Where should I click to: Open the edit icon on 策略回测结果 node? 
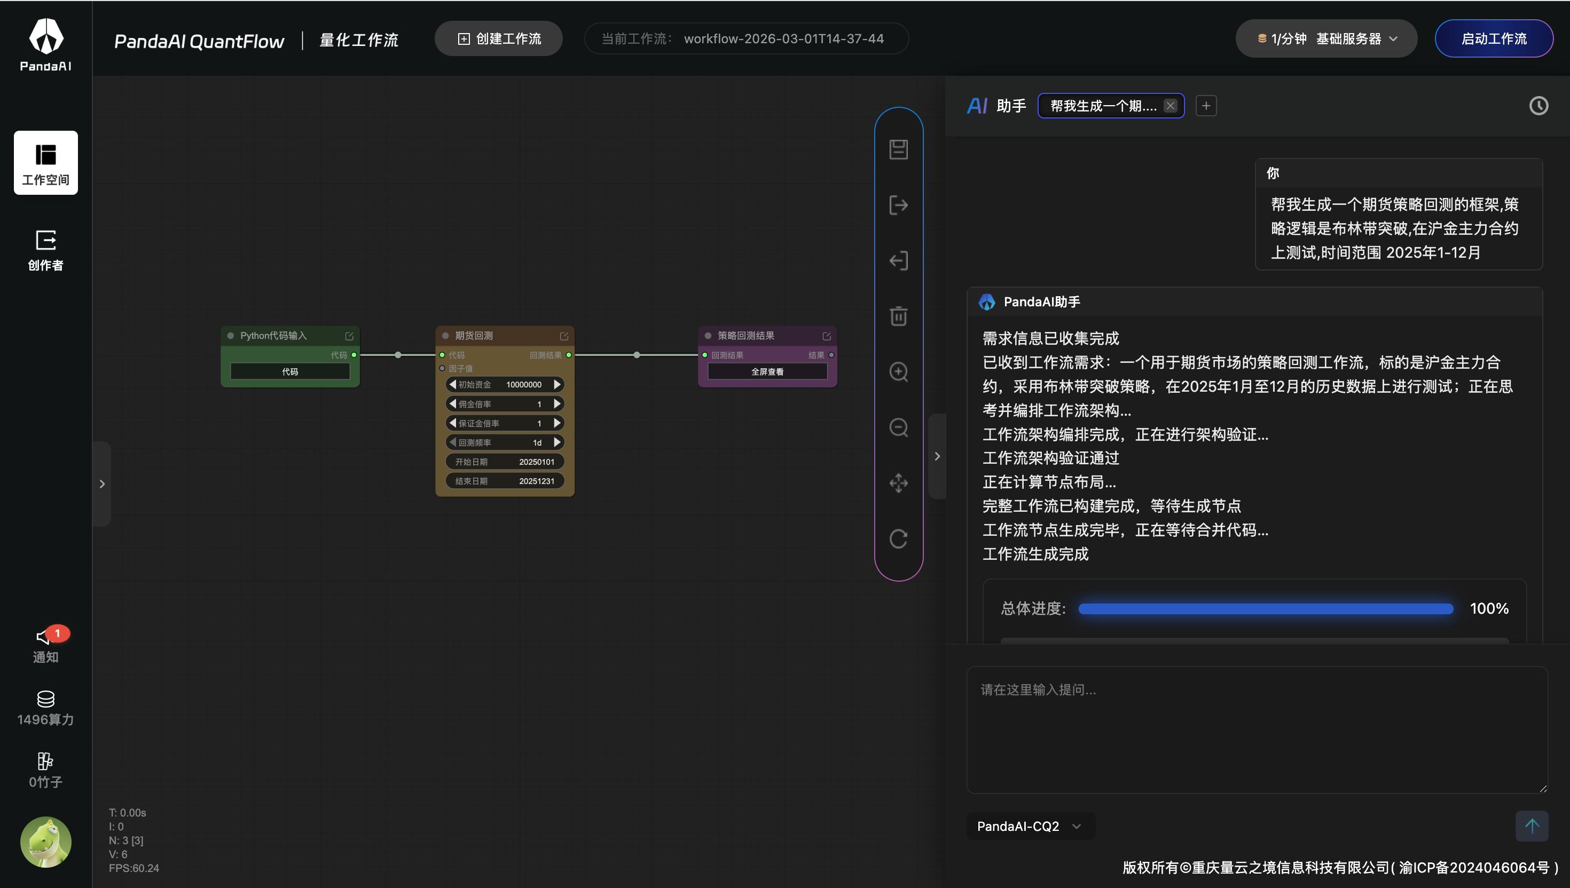pyautogui.click(x=827, y=336)
